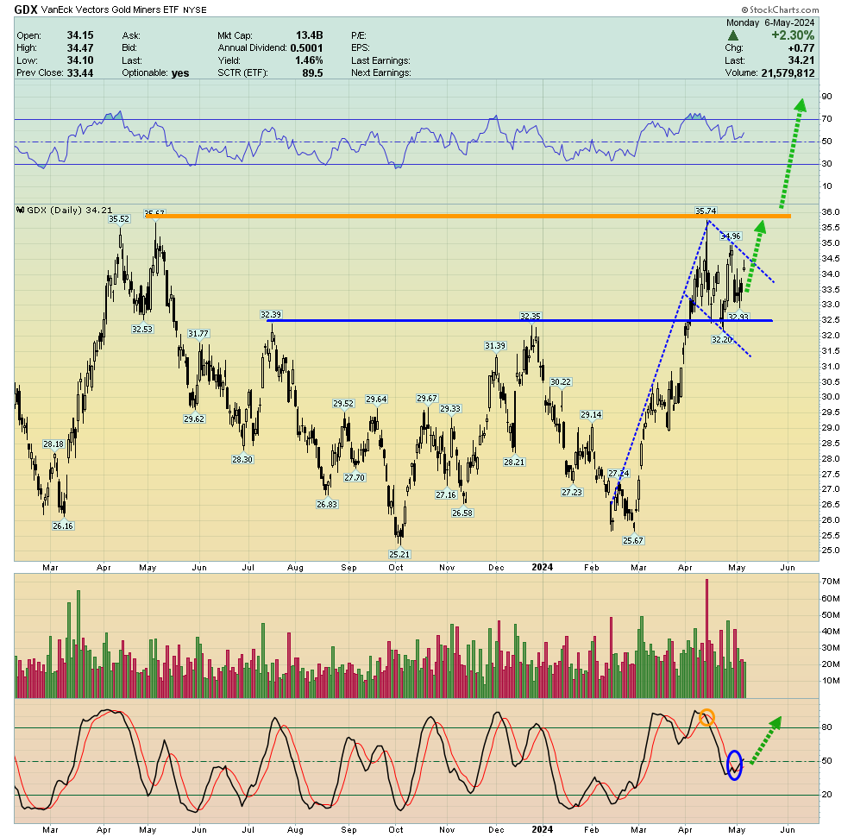This screenshot has width=854, height=837.
Task: Click the 32.53 price label
Action: point(142,329)
